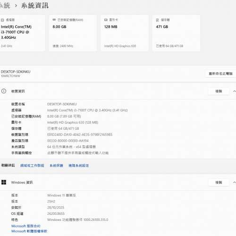This screenshot has height=236, width=236.
Task: Click the 8.00 GB (7.89 GB 可用) value
Action: point(64,117)
